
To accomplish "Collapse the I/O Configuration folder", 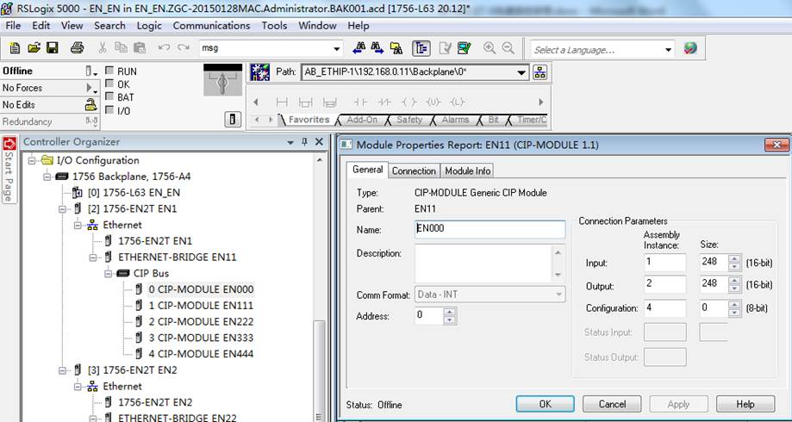I will pos(32,160).
